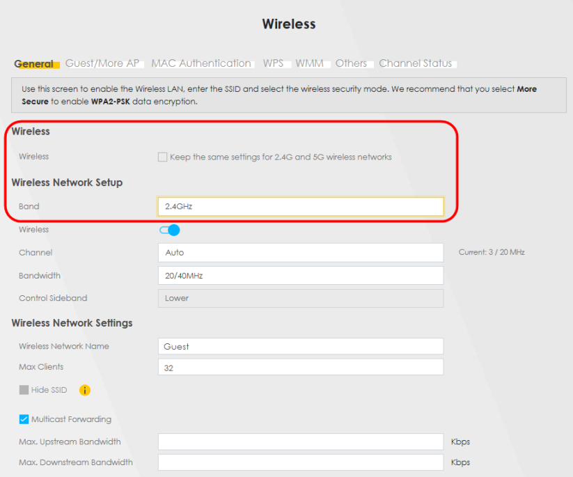Focus the Max. Downstream Bandwidth field
The height and width of the screenshot is (477, 573).
coord(300,462)
